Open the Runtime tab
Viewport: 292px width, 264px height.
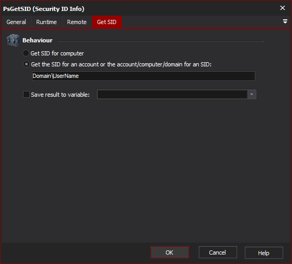[47, 22]
